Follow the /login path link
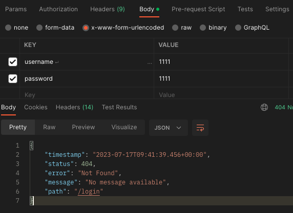293x213 pixels. click(89, 192)
